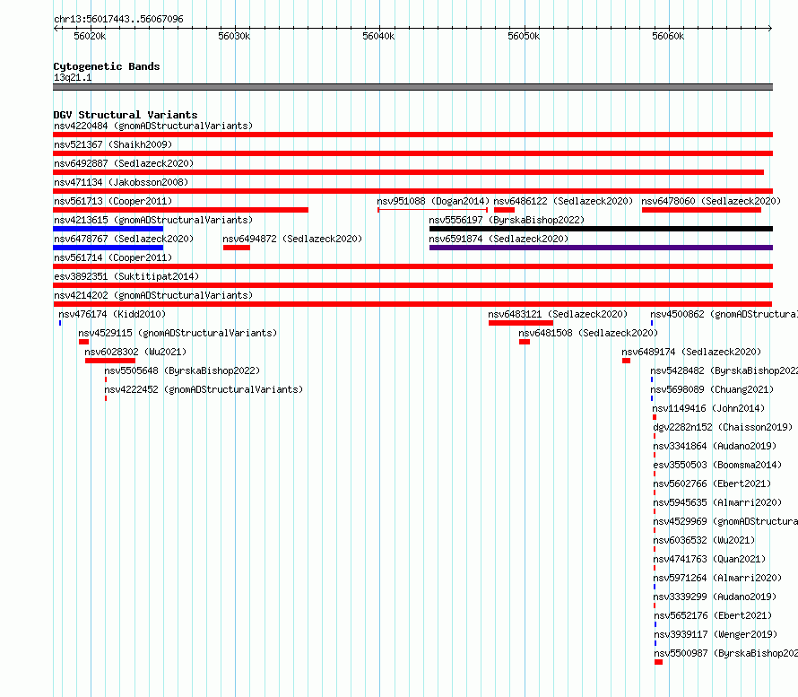Select the nsv4529969 variant label
Screen dimensions: 798x697
[x=725, y=521]
